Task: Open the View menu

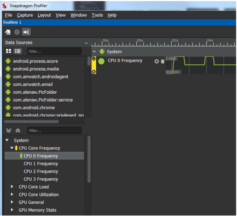Action: tap(61, 15)
